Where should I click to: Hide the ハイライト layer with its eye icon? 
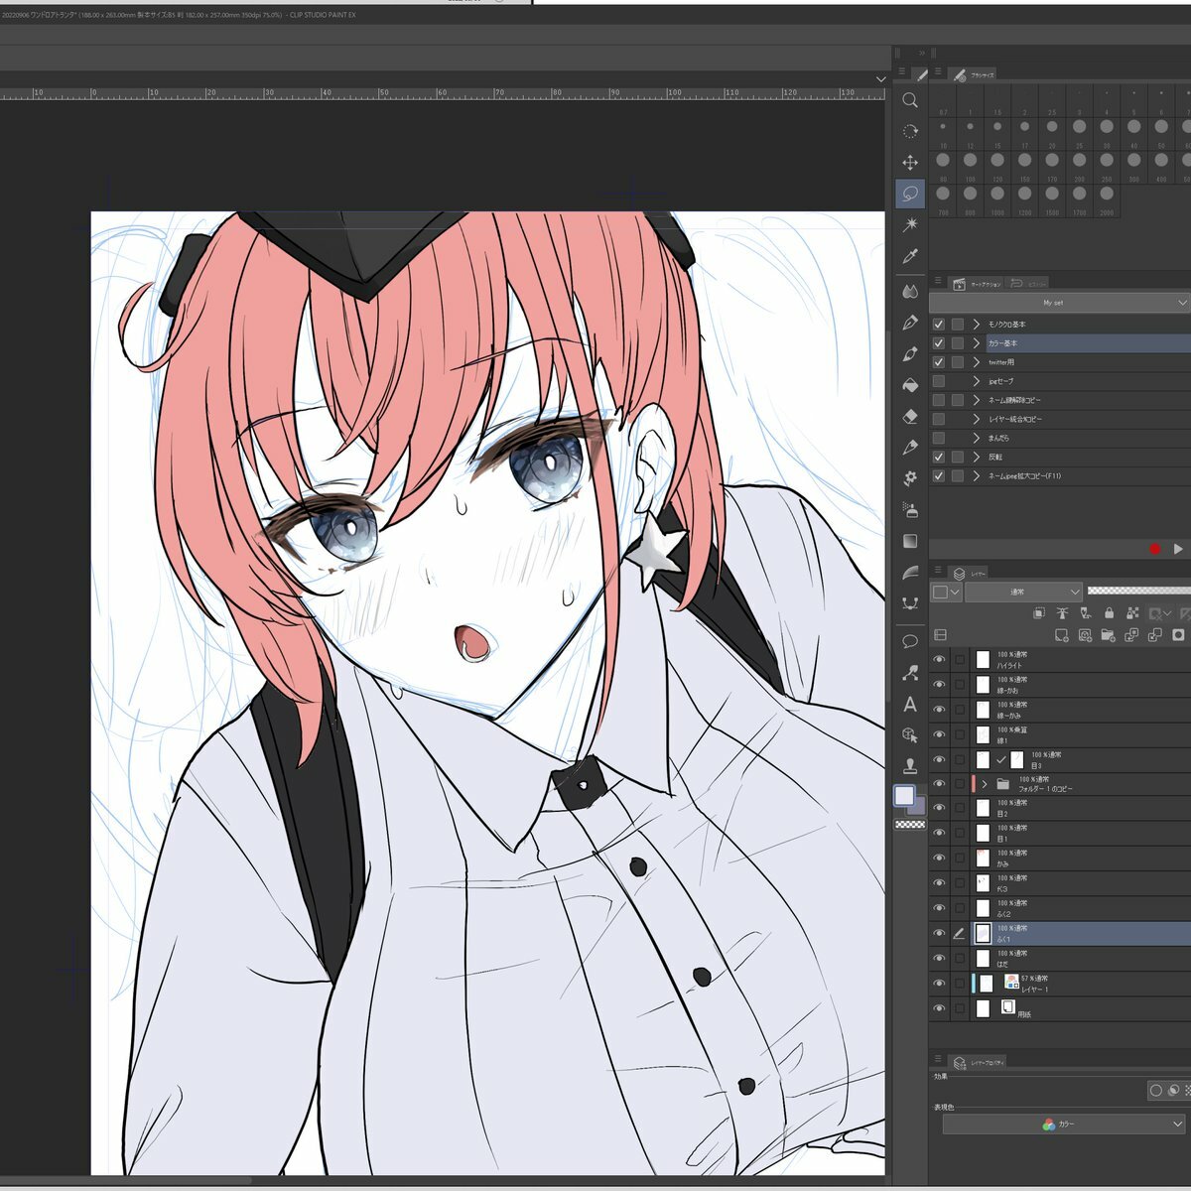[x=939, y=659]
